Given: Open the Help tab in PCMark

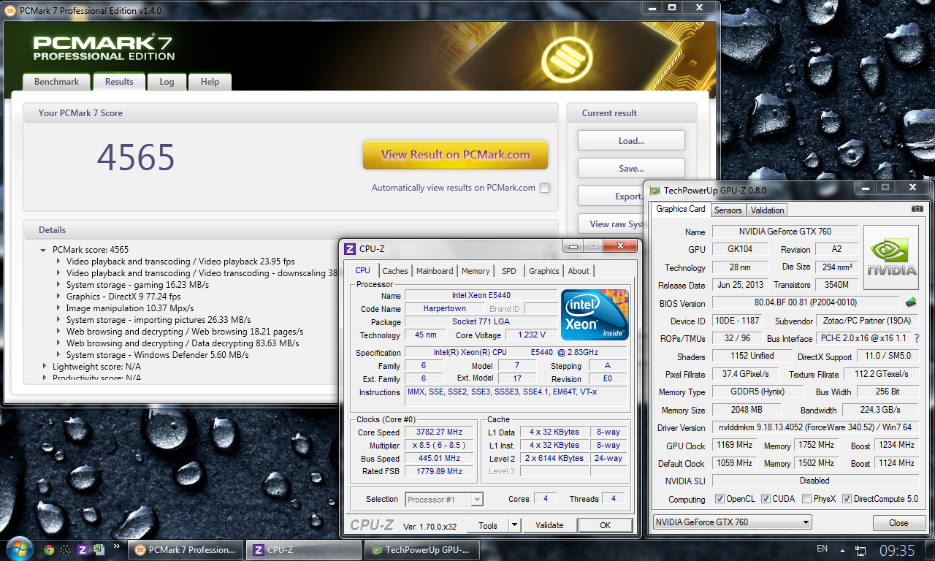Looking at the screenshot, I should point(210,82).
